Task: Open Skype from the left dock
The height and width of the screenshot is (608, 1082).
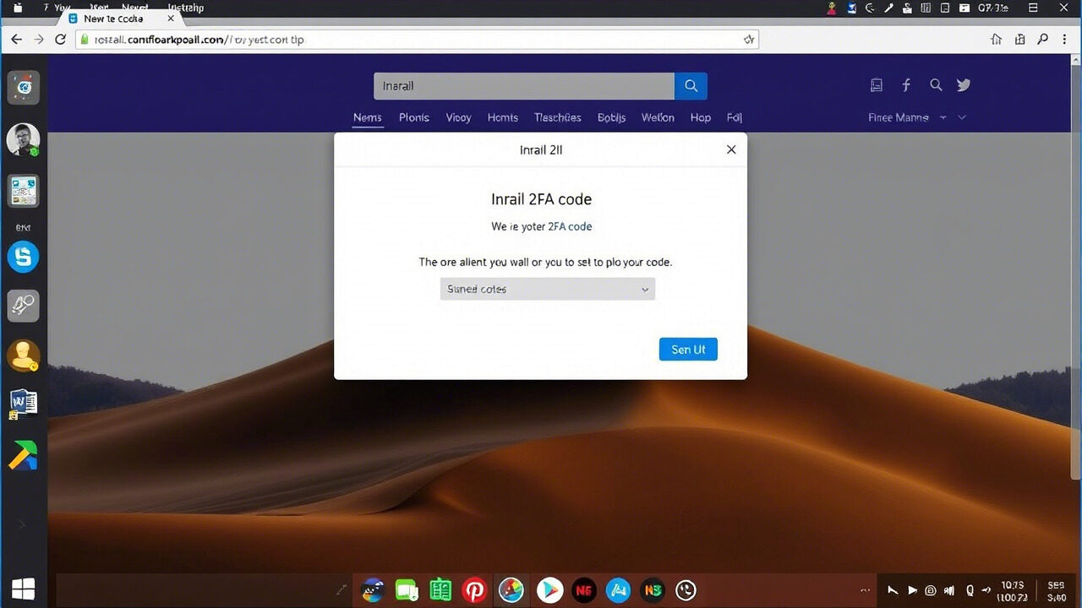Action: click(23, 257)
